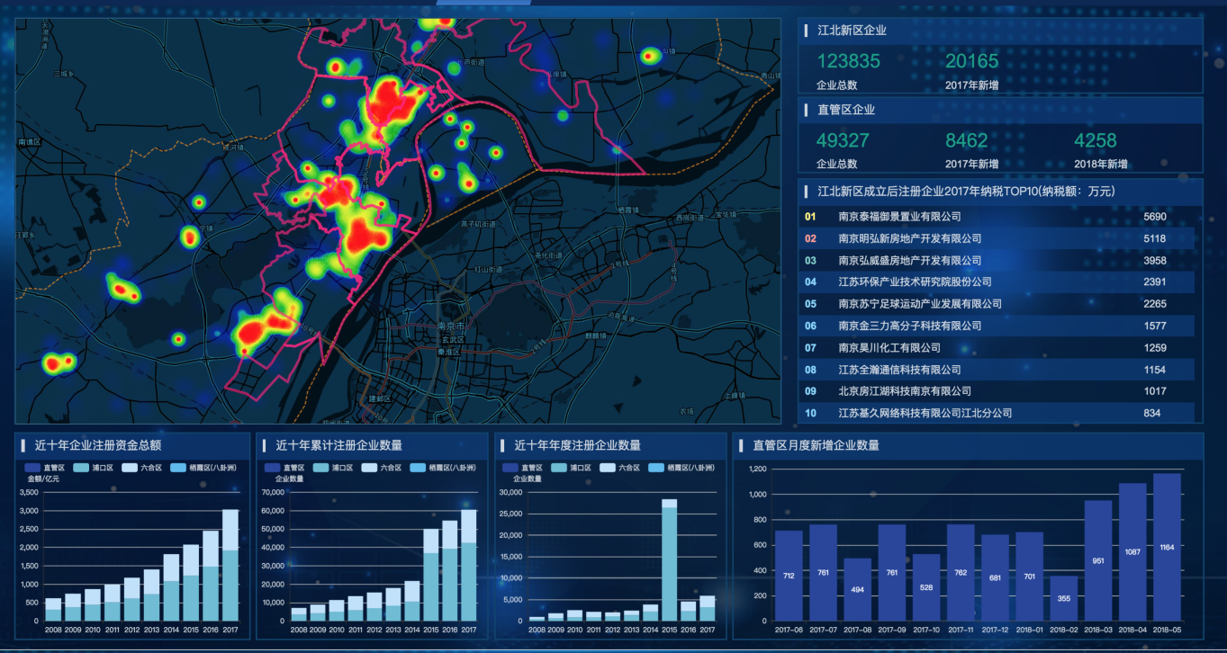The height and width of the screenshot is (653, 1227).
Task: Click the 南京市 label on the map
Action: [x=449, y=326]
